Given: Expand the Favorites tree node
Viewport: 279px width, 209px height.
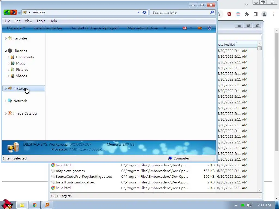Looking at the screenshot, I should tap(6, 38).
